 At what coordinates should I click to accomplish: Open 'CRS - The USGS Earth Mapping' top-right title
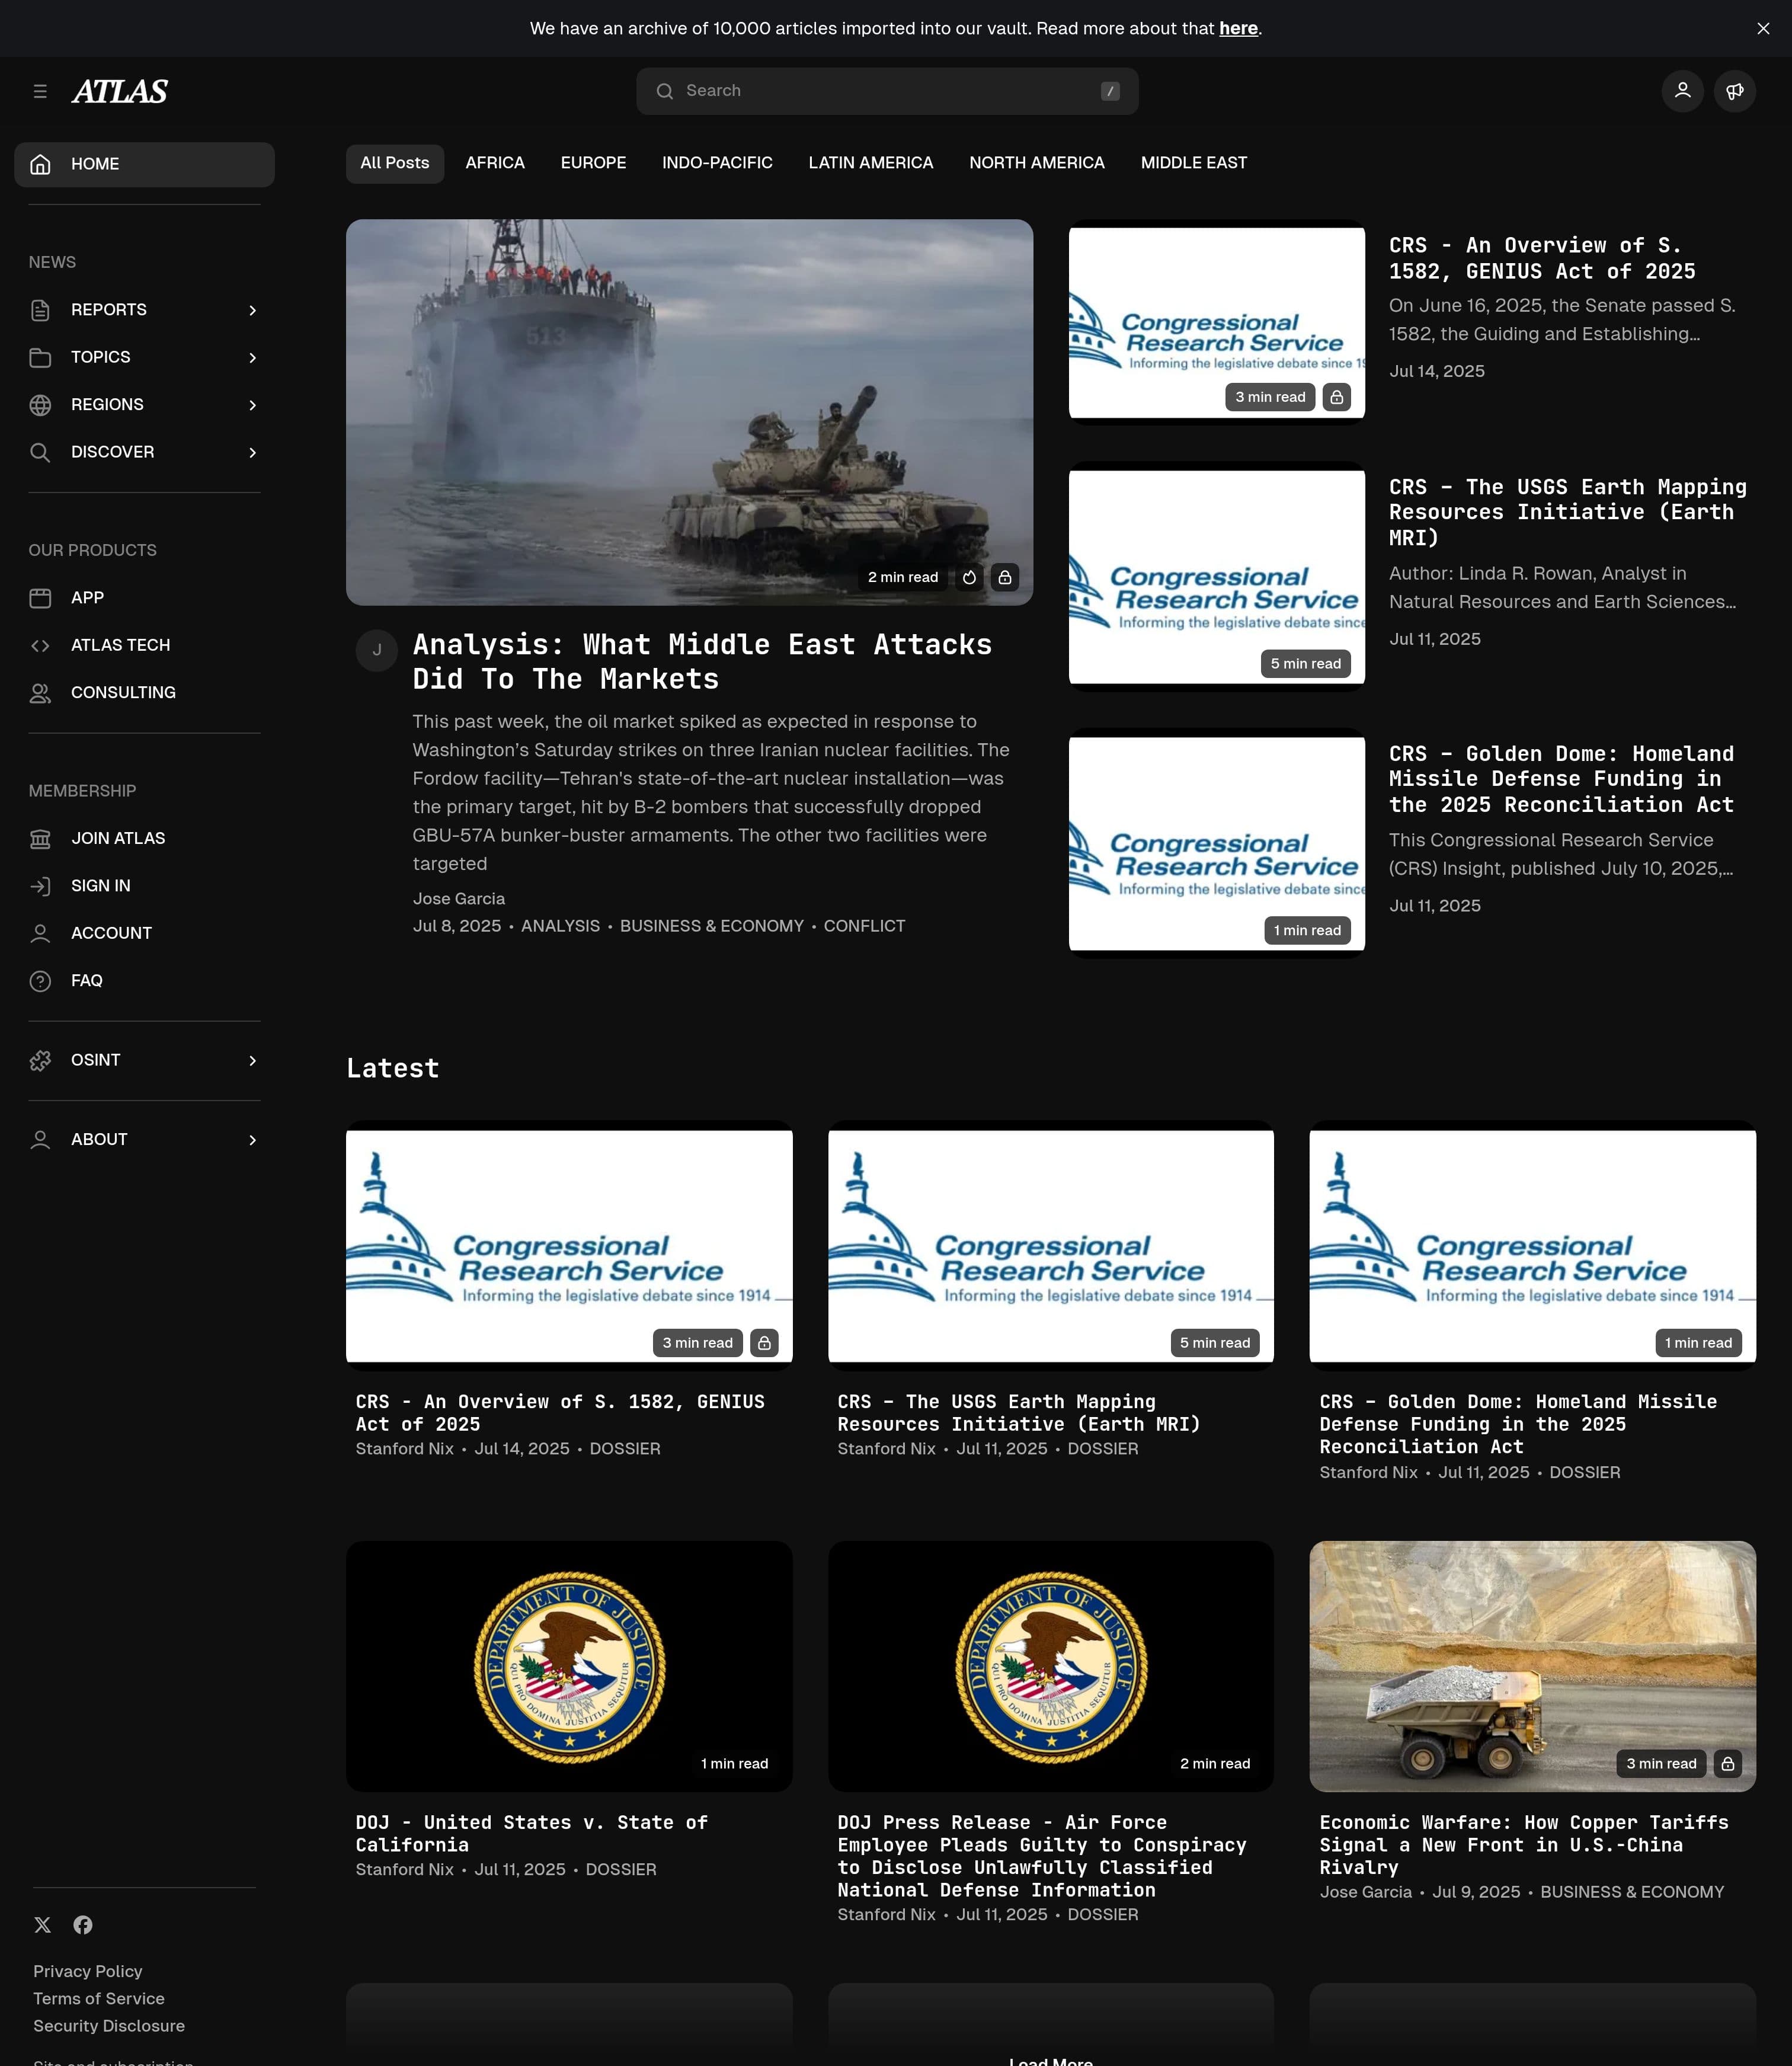(x=1568, y=512)
